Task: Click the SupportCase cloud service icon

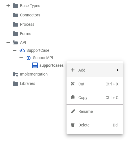Action: pos(22,50)
